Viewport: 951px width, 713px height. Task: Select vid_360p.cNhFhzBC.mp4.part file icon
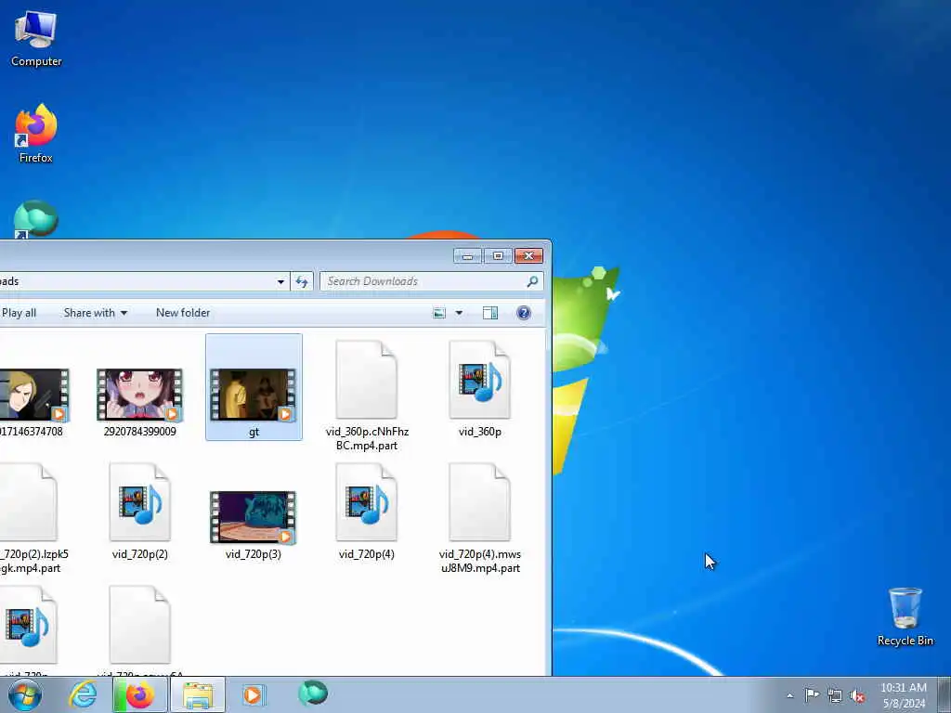click(x=366, y=380)
